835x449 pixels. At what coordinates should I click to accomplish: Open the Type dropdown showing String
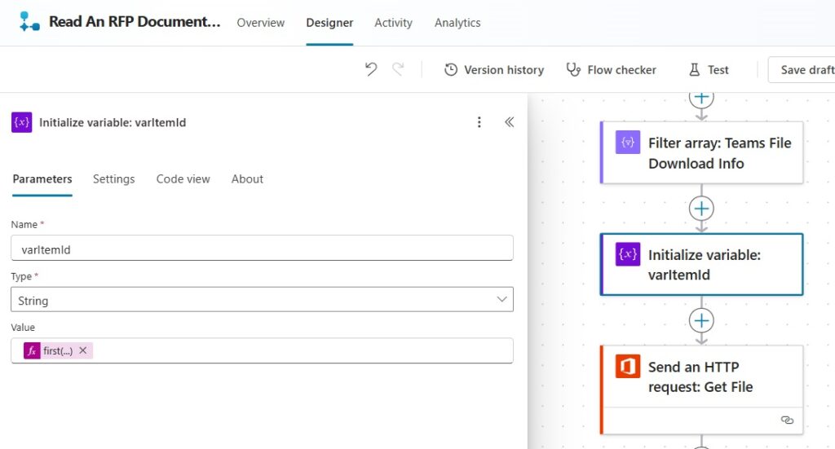[262, 300]
